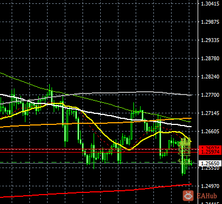Click the 1.28240 price scale value
Viewport: 222px width, 204px height.
click(210, 77)
